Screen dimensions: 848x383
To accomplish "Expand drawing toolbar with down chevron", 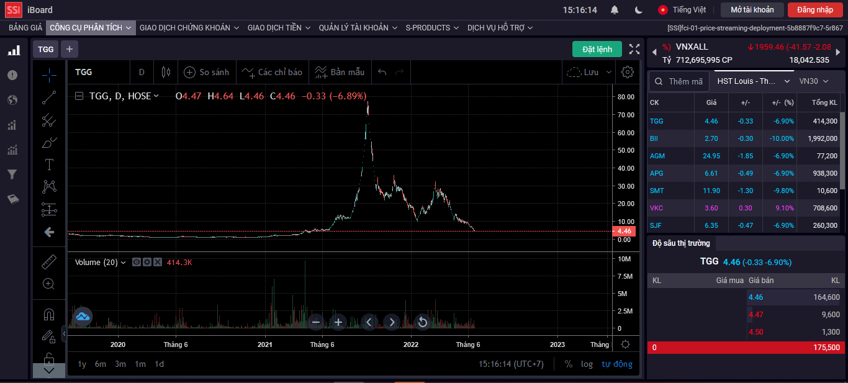I will [49, 371].
